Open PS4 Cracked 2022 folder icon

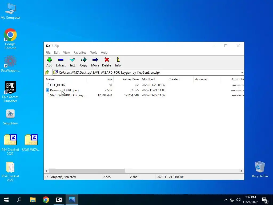tap(10, 172)
